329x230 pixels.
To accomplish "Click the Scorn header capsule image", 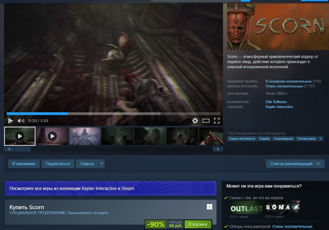I will coord(278,27).
